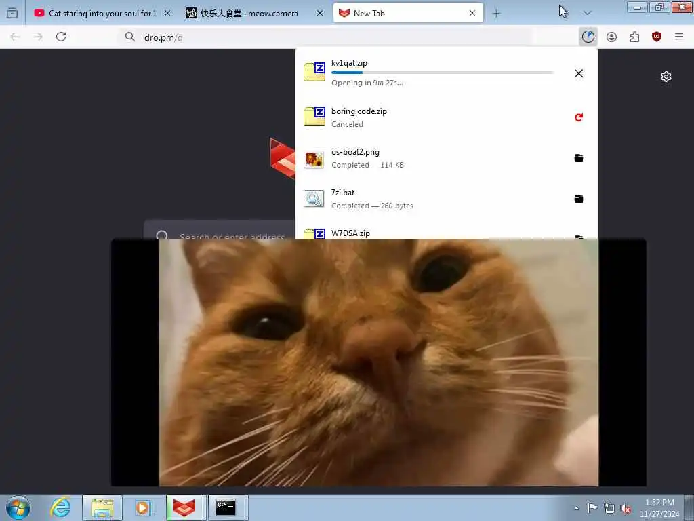
Task: Open the Action Center flag icon
Action: tap(592, 508)
